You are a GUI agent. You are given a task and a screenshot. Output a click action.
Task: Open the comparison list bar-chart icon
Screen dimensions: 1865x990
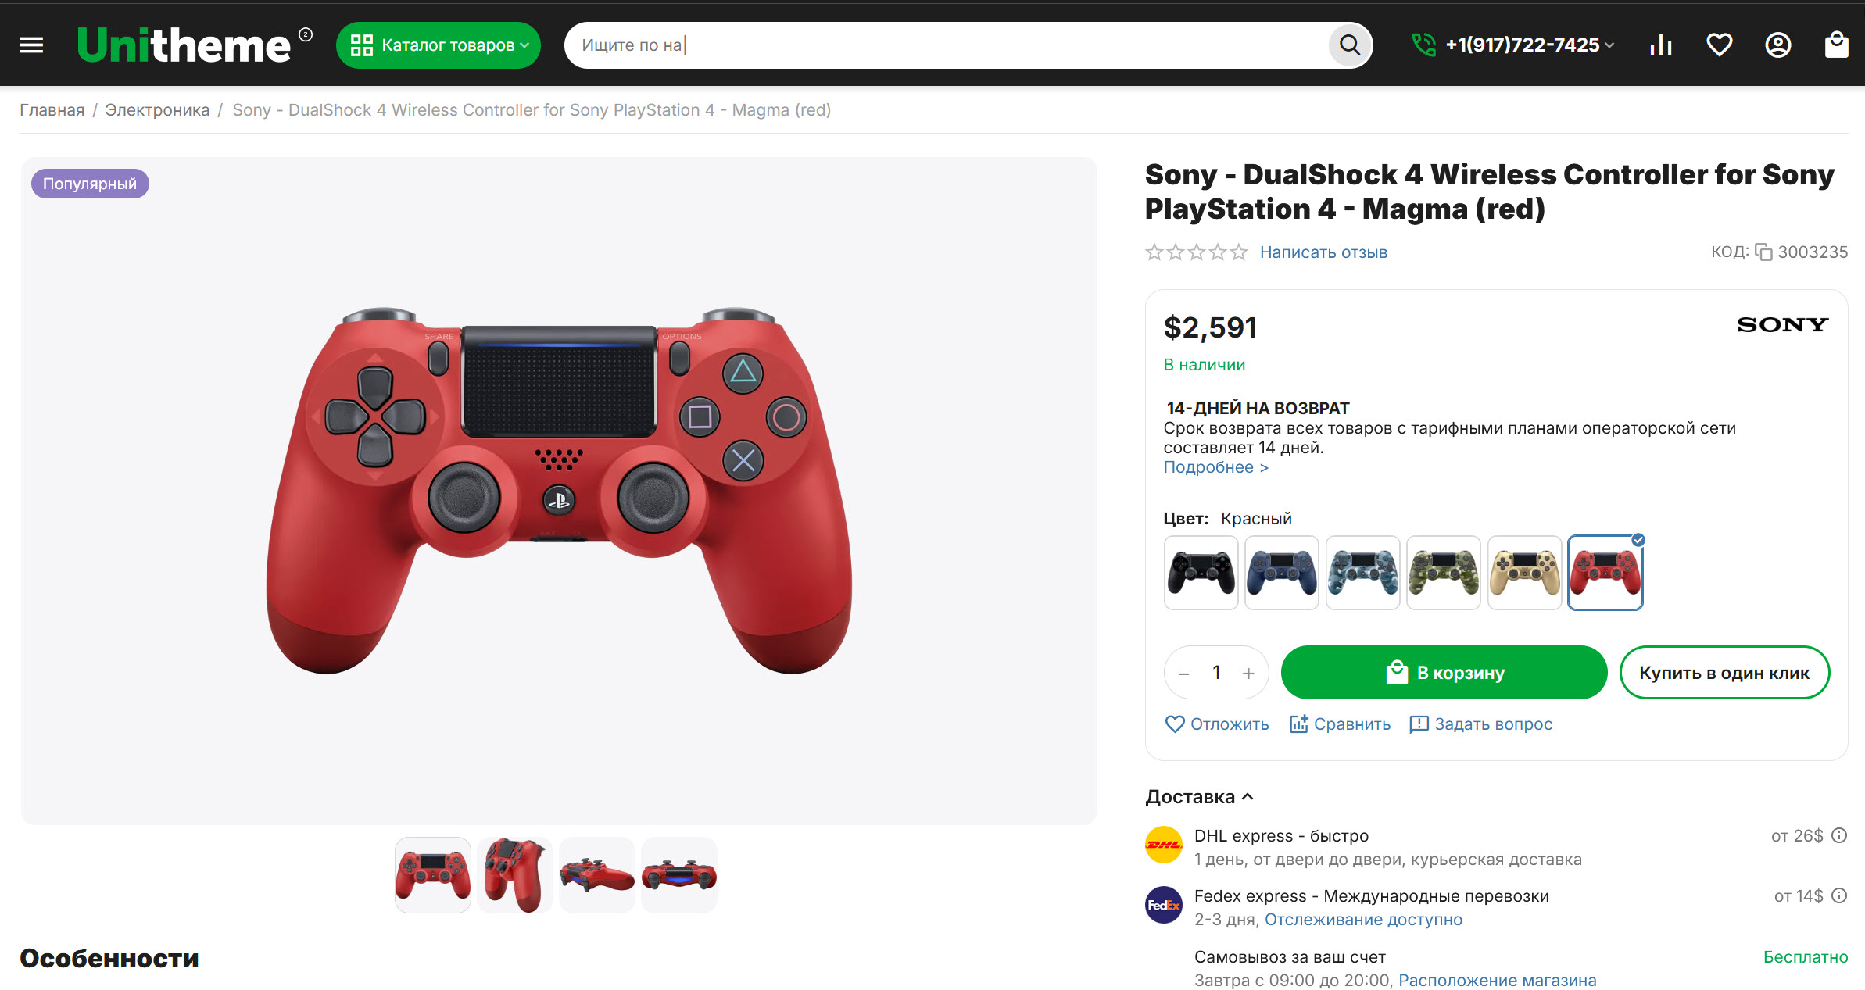1661,45
